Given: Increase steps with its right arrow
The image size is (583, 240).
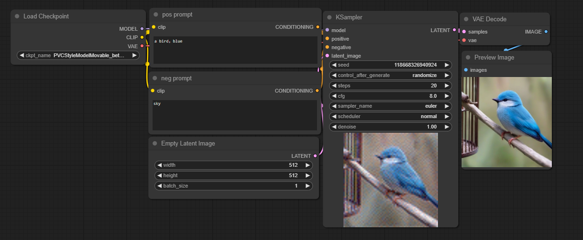Looking at the screenshot, I should tap(446, 86).
